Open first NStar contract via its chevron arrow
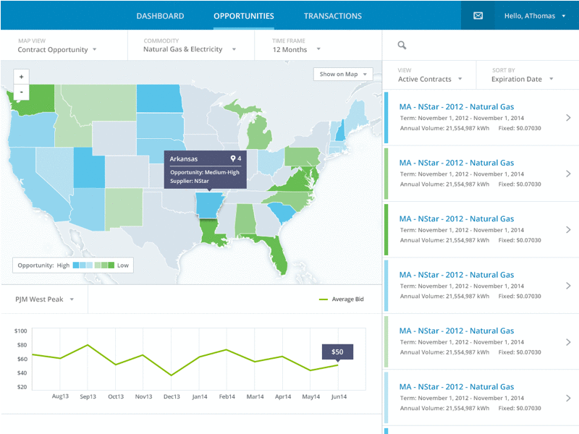Screen dimensions: 579x434 [569, 118]
